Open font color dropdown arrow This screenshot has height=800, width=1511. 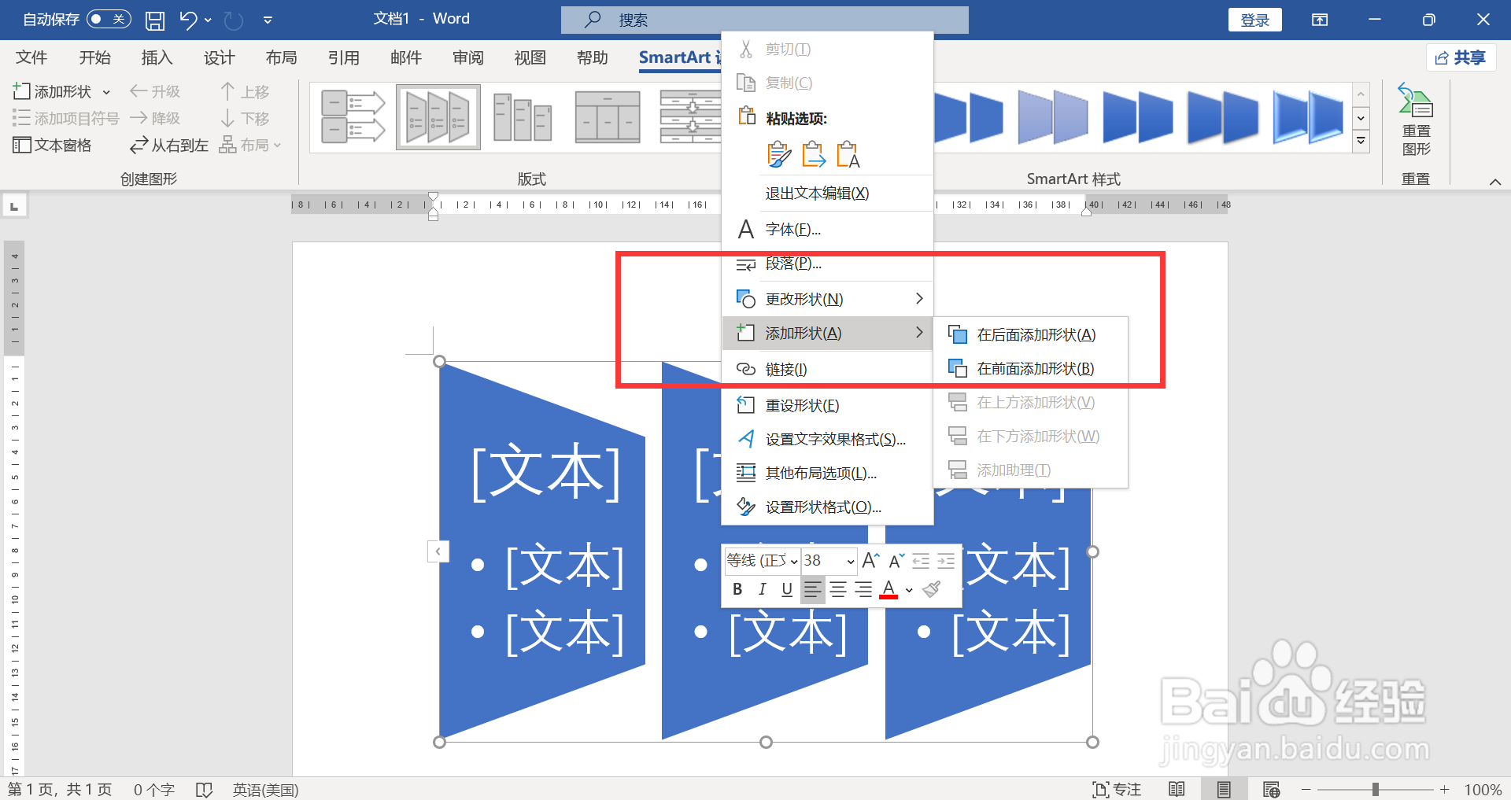909,590
